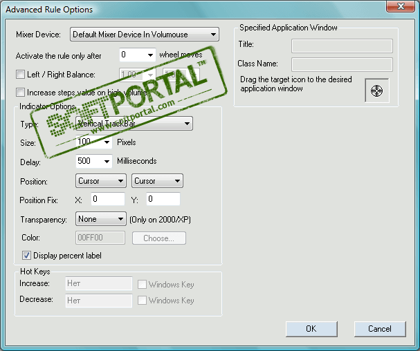The width and height of the screenshot is (420, 351).
Task: Enable the Left / Right Balance checkbox
Action: coord(20,74)
